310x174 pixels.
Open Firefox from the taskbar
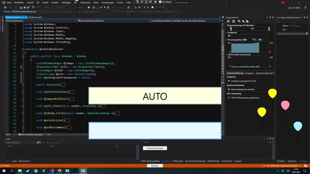tap(59, 171)
